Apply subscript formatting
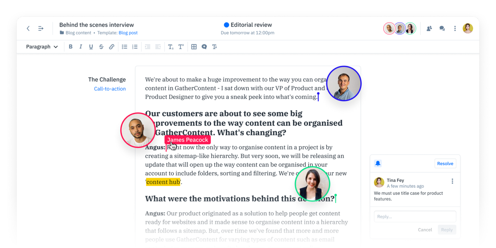Screen dimensions: 496x248 point(170,46)
